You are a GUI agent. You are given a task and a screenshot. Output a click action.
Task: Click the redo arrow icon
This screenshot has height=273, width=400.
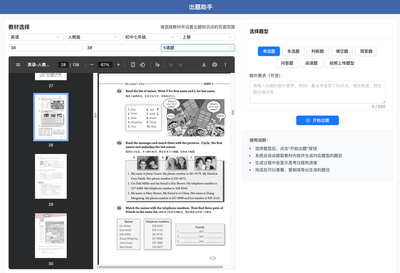(180, 65)
